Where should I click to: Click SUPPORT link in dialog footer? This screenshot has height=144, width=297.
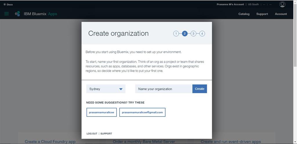tap(106, 134)
